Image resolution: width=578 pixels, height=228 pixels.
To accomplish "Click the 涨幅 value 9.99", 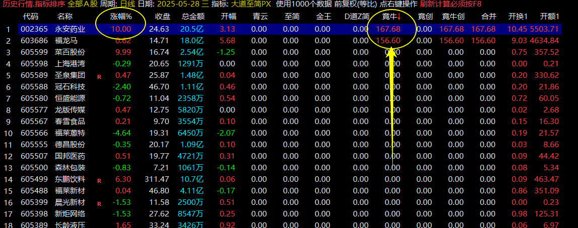I will pyautogui.click(x=123, y=52).
